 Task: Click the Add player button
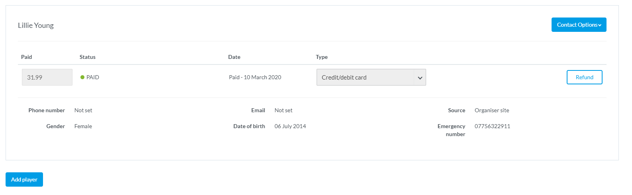[24, 179]
